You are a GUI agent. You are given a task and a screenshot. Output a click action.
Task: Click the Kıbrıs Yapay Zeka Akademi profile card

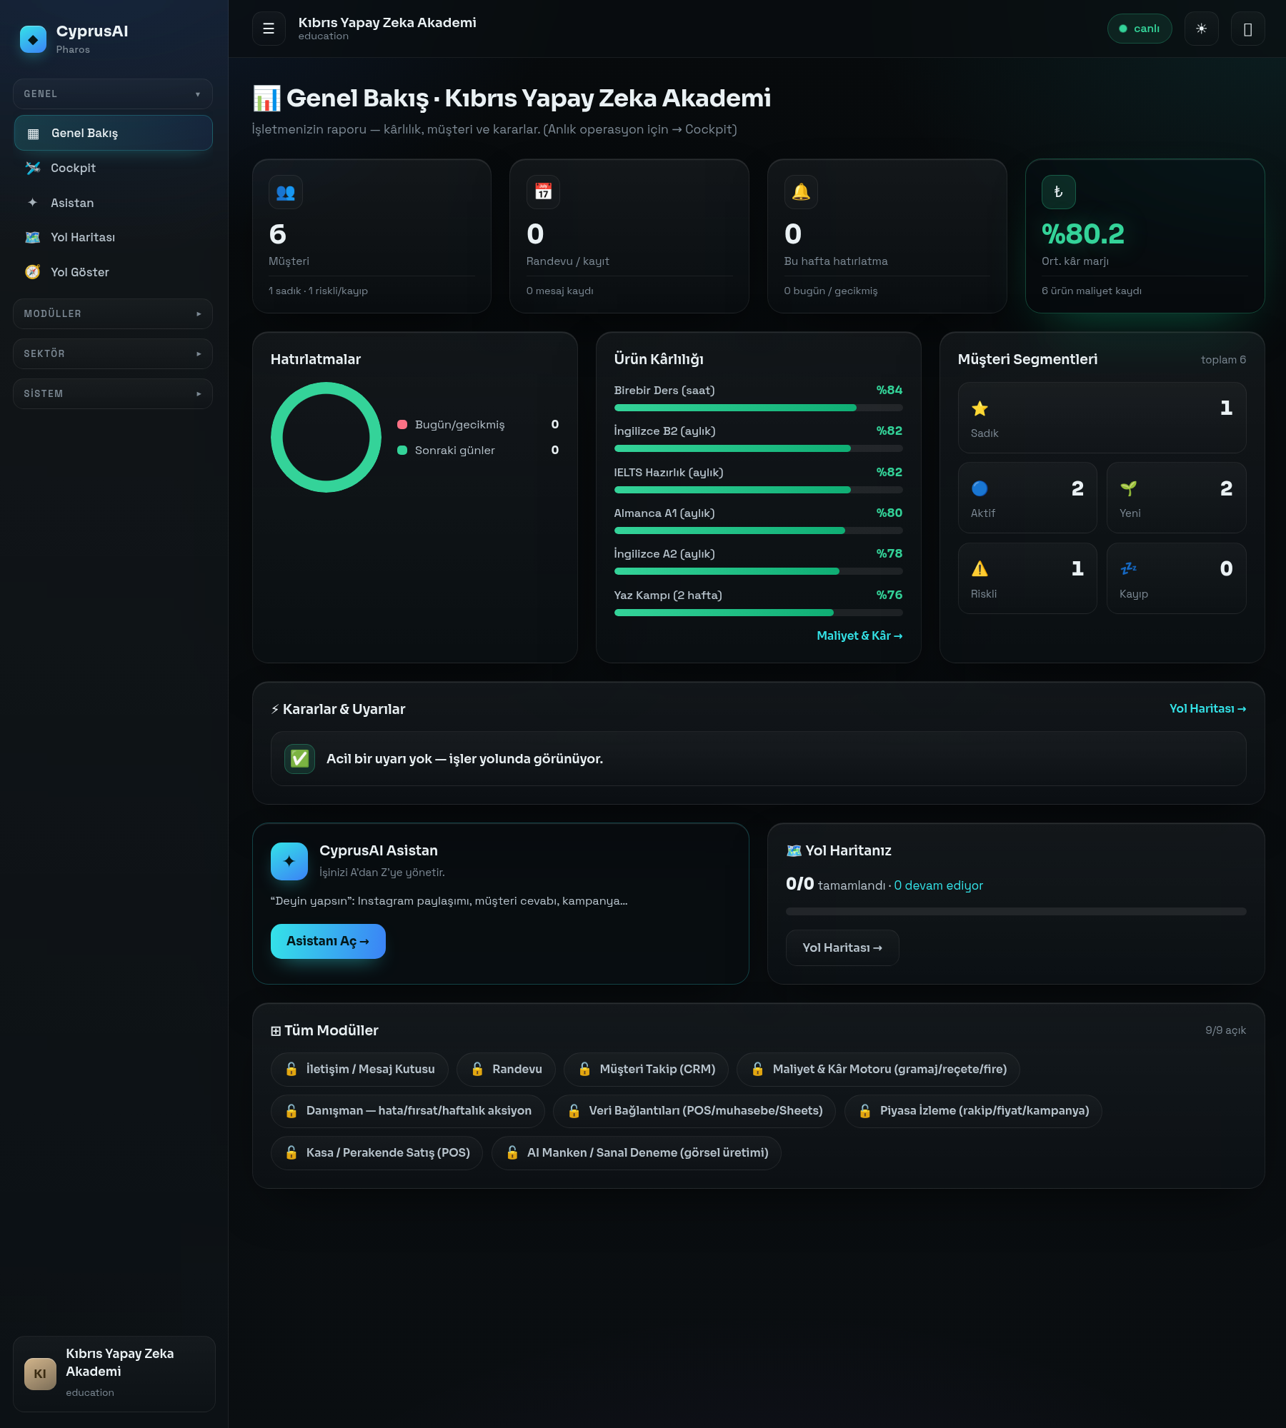point(114,1374)
